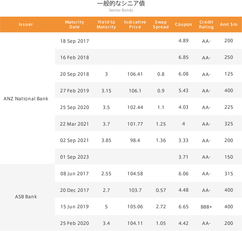242x231 pixels.
Task: Click swap spread 1.36
Action: pyautogui.click(x=161, y=140)
